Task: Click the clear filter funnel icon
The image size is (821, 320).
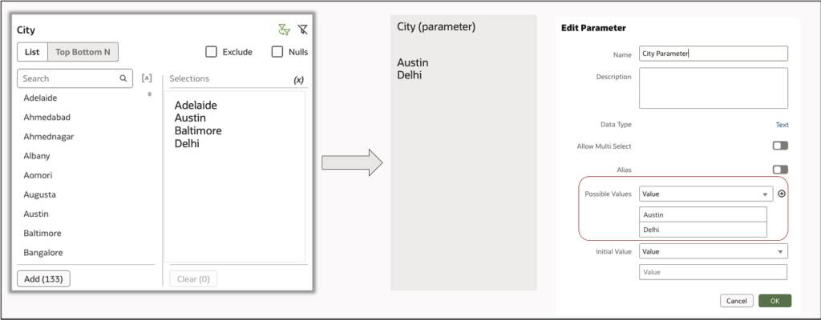Action: tap(302, 30)
